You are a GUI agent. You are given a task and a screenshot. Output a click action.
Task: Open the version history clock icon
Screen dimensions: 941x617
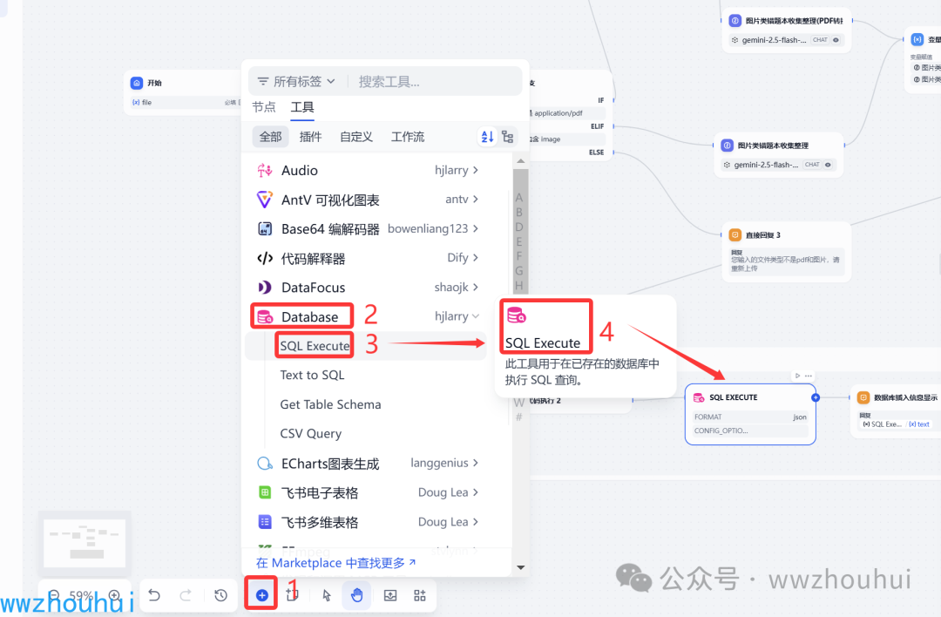(x=220, y=595)
